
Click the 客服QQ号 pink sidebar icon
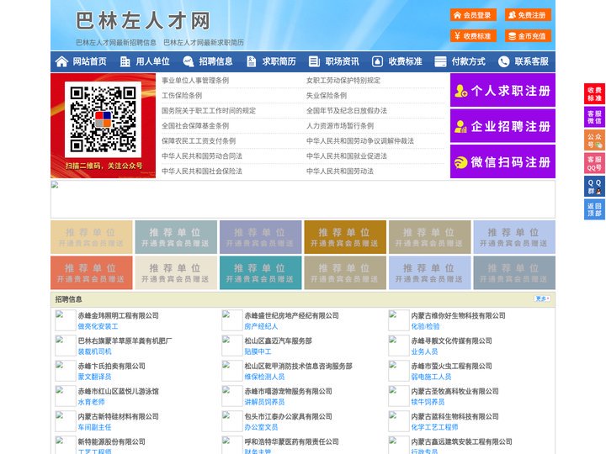coord(594,163)
